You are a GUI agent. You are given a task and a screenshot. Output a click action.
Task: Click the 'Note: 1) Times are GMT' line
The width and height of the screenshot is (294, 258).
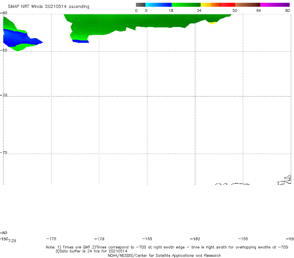pos(167,247)
